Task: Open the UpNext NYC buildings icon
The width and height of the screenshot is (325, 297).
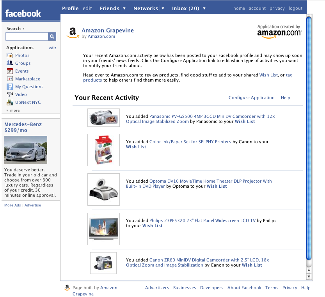Action: [10, 102]
